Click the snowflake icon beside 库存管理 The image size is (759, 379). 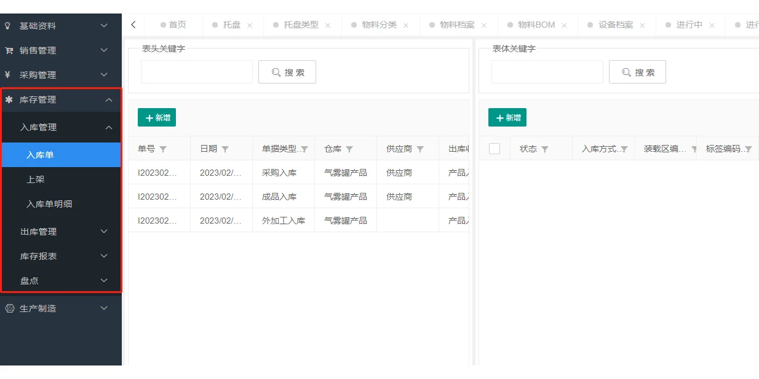pyautogui.click(x=8, y=100)
